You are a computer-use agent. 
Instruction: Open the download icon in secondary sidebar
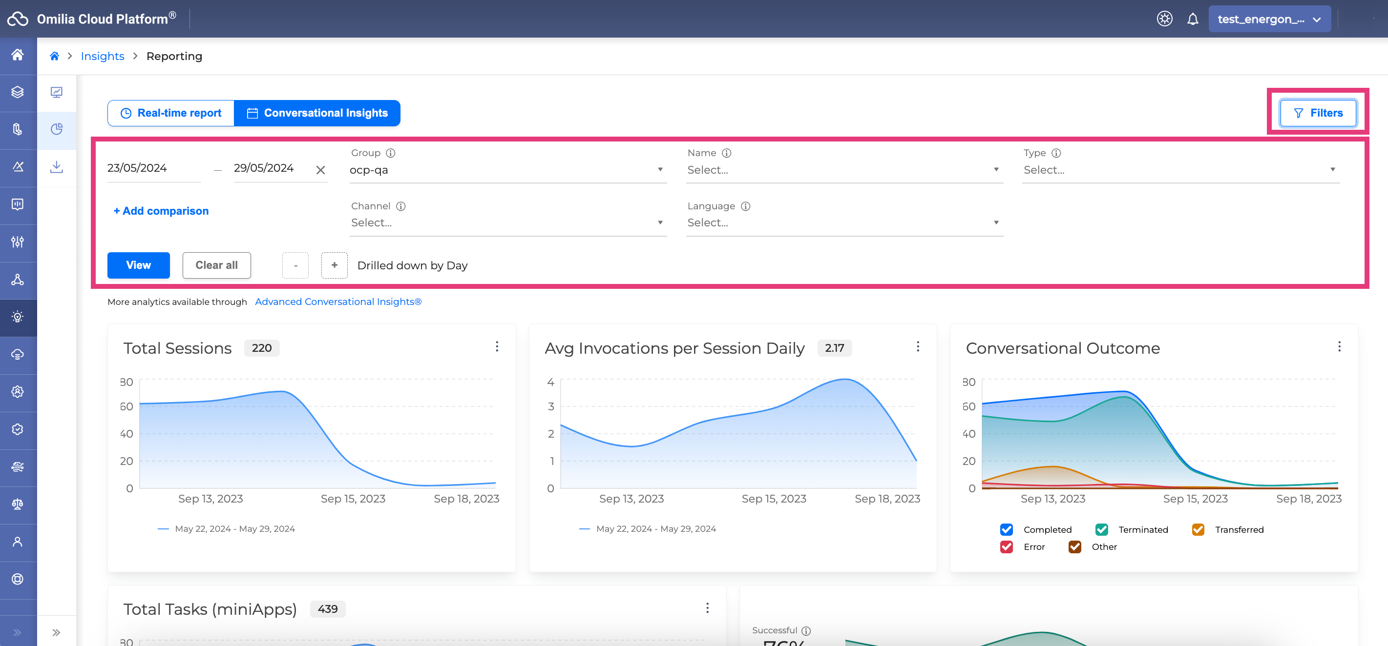(56, 167)
